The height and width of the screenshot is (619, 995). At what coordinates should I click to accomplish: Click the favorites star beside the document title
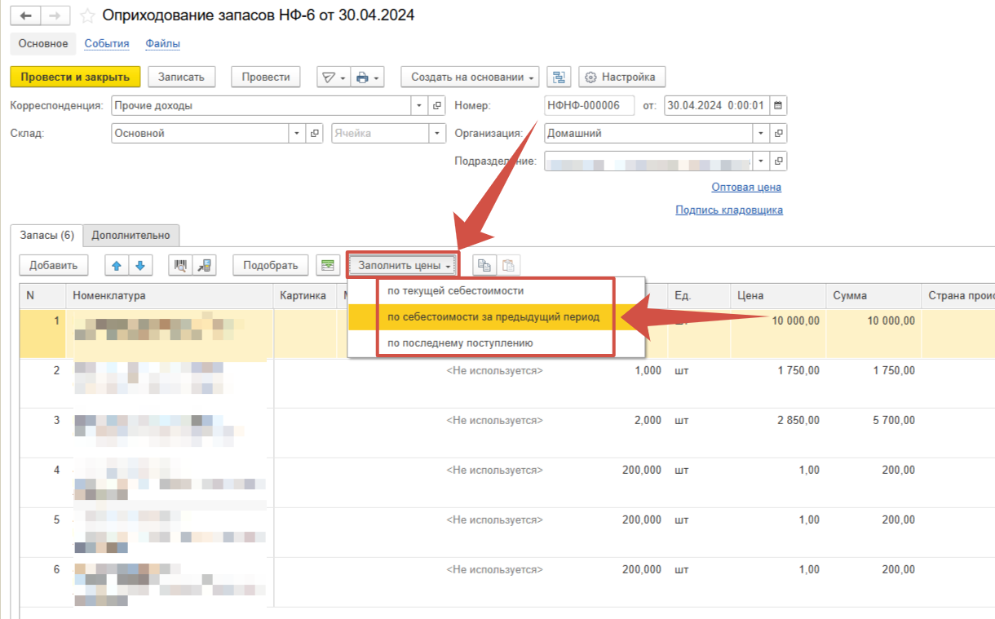[87, 15]
